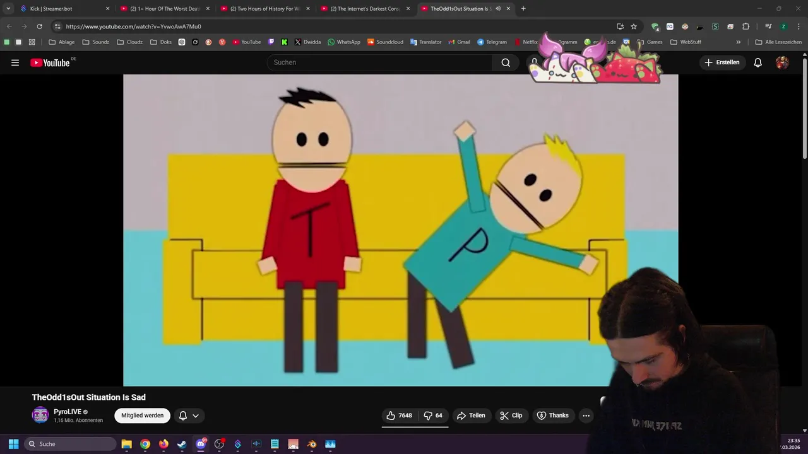Screen dimensions: 808x454
Task: Open the Soundcloud bookmark
Action: point(385,42)
